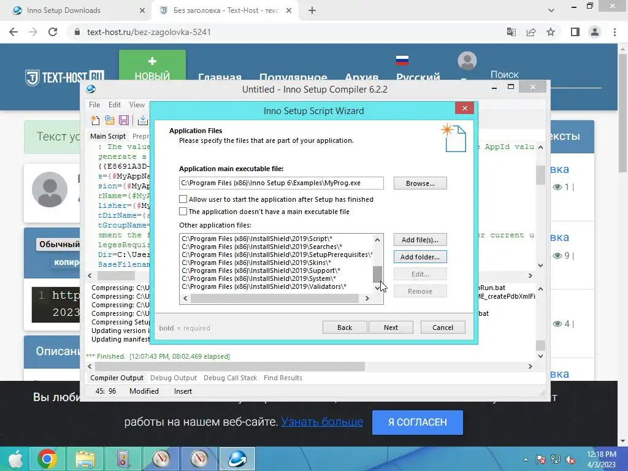Show hidden tray icons arrow

click(526, 460)
